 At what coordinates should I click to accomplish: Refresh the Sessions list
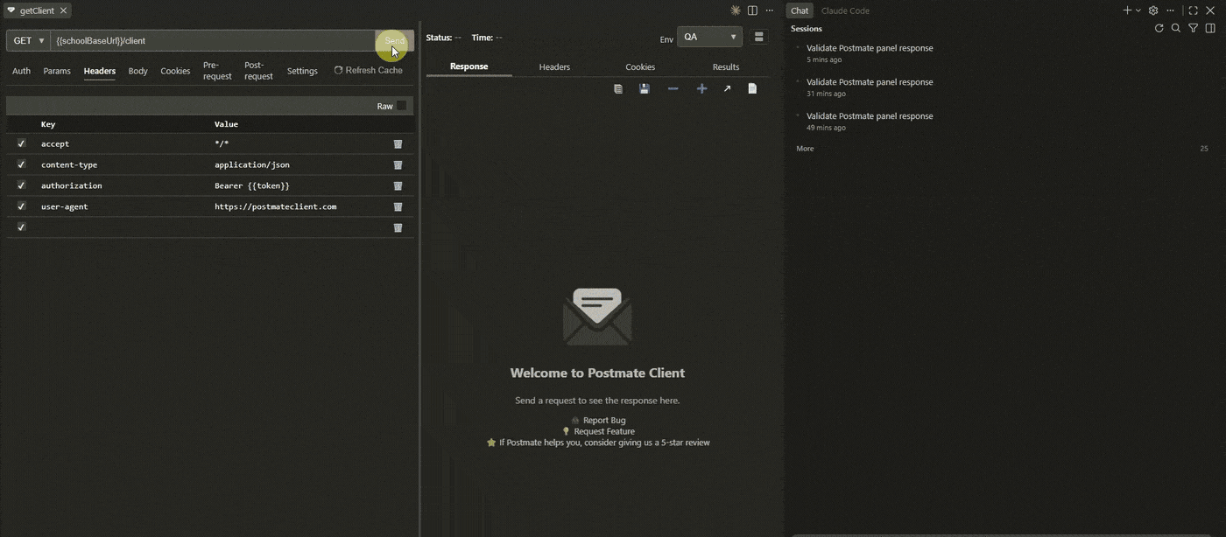point(1159,28)
